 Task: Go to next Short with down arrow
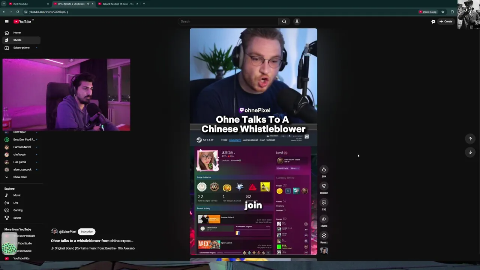(470, 152)
